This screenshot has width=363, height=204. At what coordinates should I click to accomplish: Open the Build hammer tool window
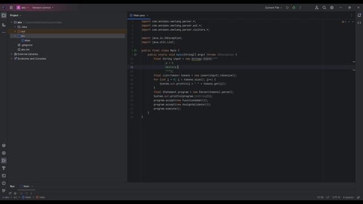pyautogui.click(x=4, y=168)
